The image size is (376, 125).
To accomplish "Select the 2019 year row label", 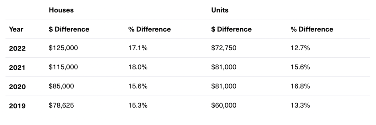I will tap(17, 106).
